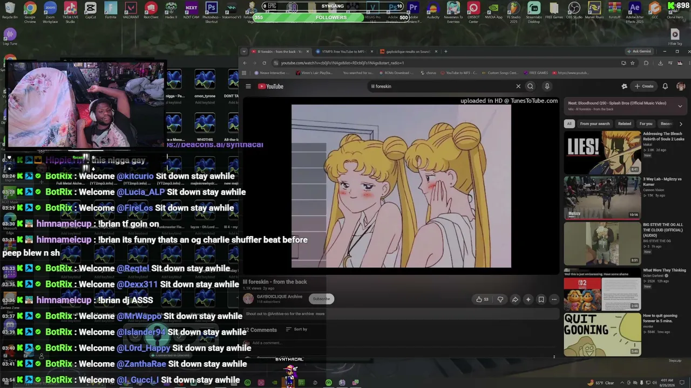Select the Related filter chip
This screenshot has width=691, height=388.
point(625,124)
